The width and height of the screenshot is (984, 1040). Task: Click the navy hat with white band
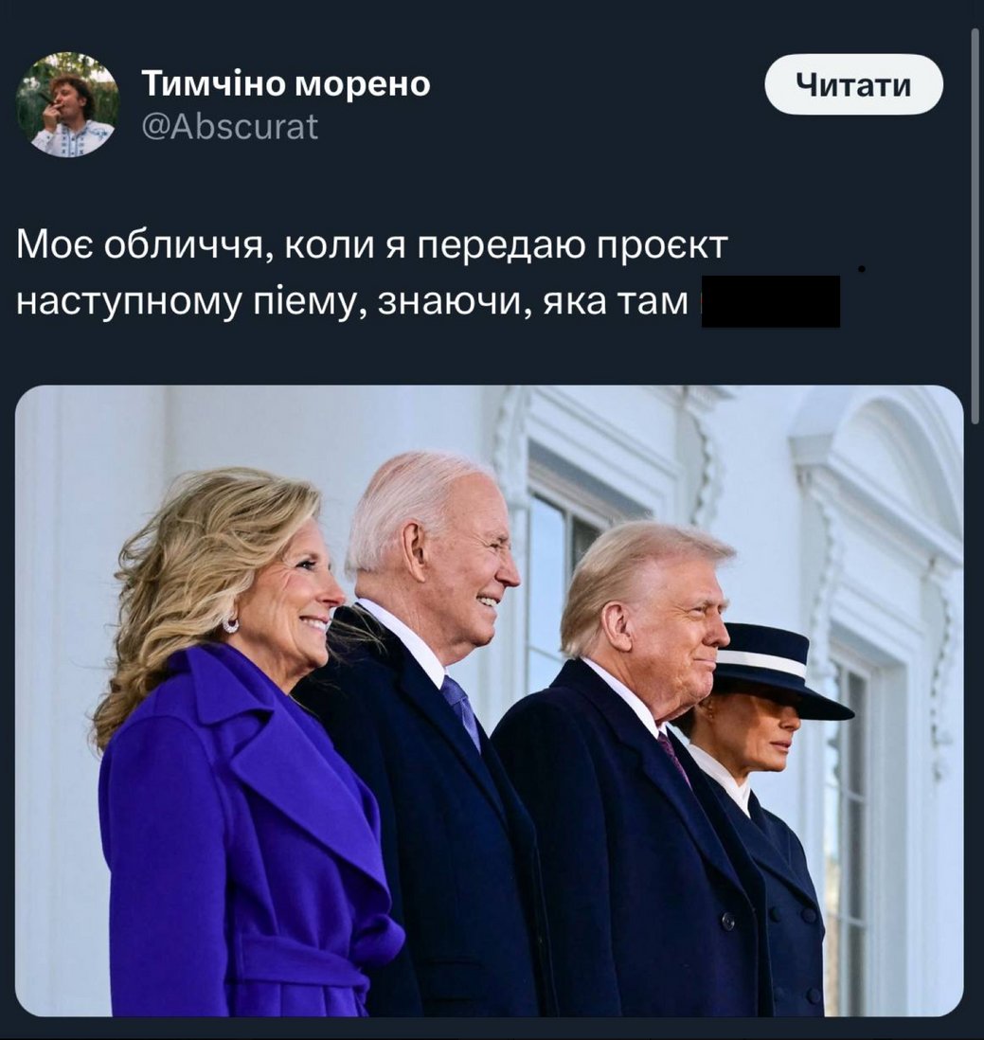tap(779, 670)
